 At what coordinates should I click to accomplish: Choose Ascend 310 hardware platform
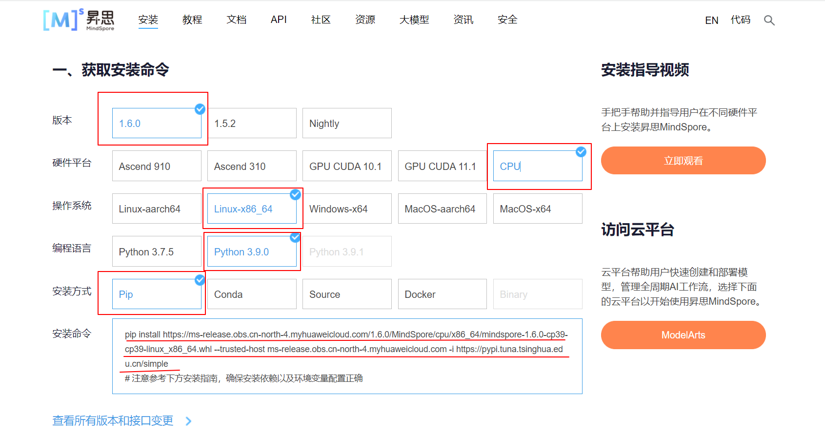tap(252, 166)
